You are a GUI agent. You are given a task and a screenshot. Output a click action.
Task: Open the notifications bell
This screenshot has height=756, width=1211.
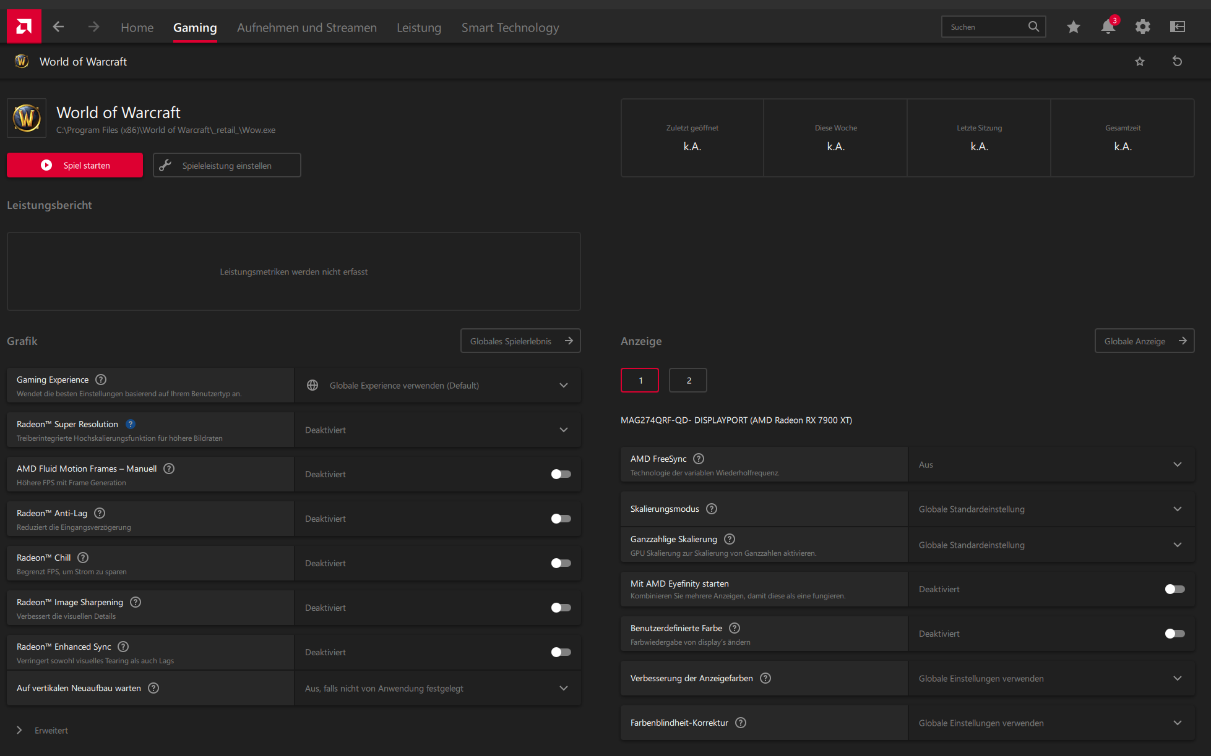[1108, 27]
